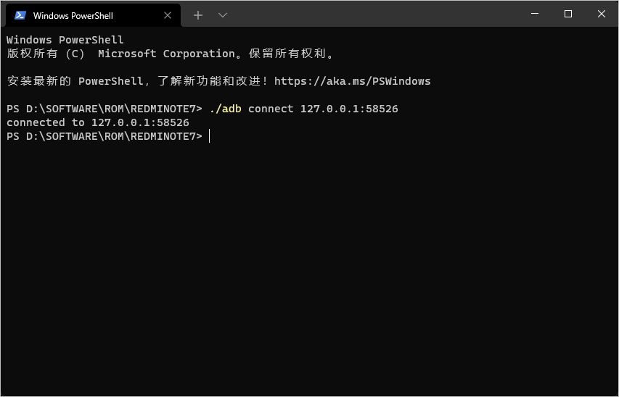Click the word connect in the command
This screenshot has width=619, height=397.
[x=271, y=109]
